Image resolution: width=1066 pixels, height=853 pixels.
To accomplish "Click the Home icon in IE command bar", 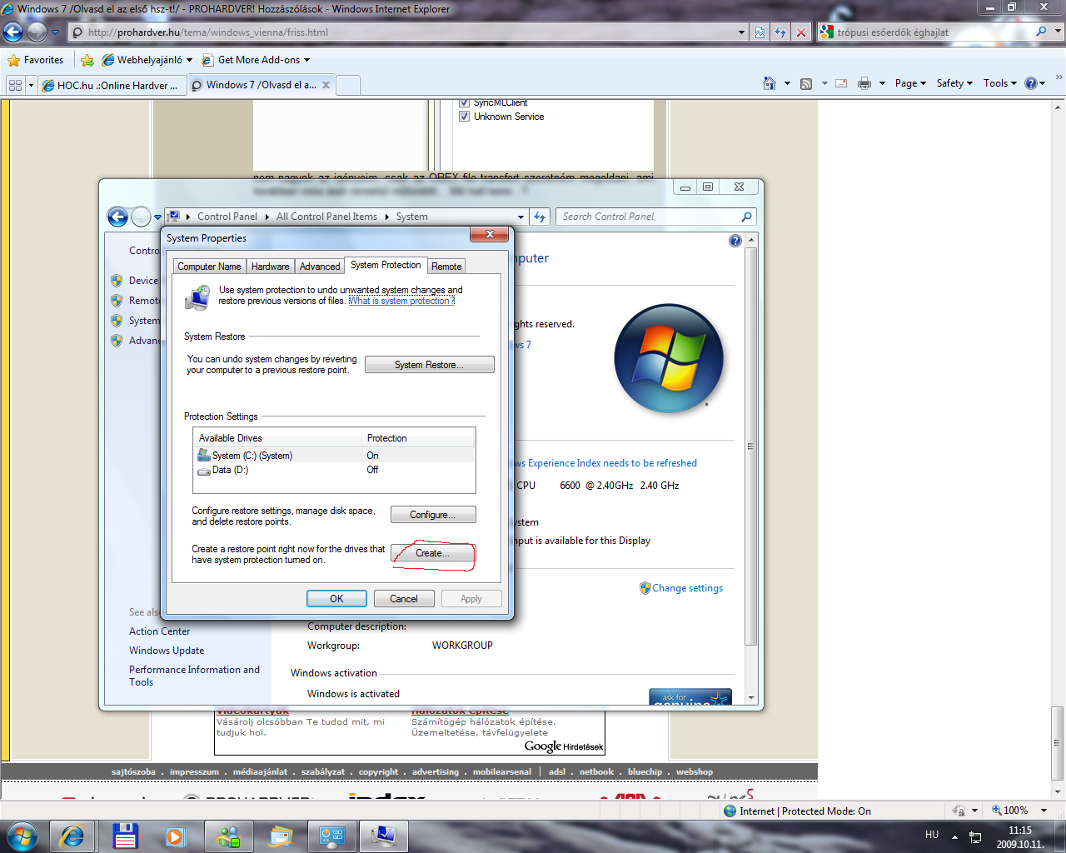I will click(770, 83).
